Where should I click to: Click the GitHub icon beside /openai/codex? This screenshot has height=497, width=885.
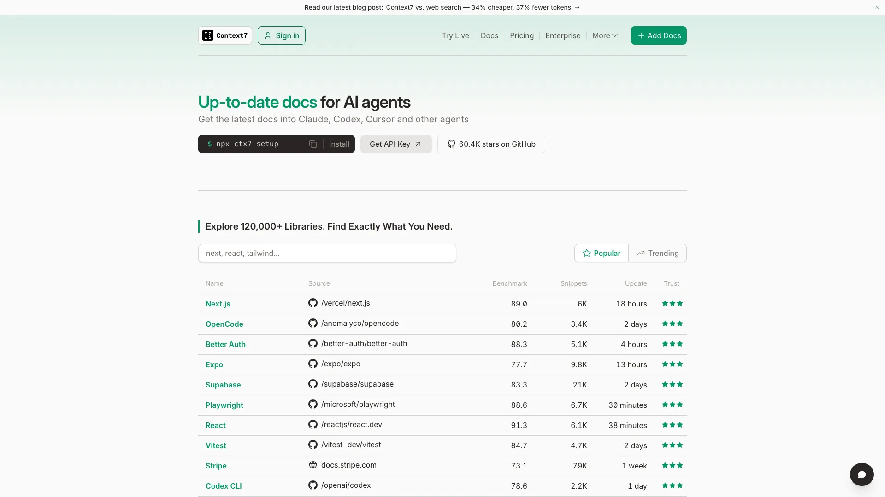313,485
